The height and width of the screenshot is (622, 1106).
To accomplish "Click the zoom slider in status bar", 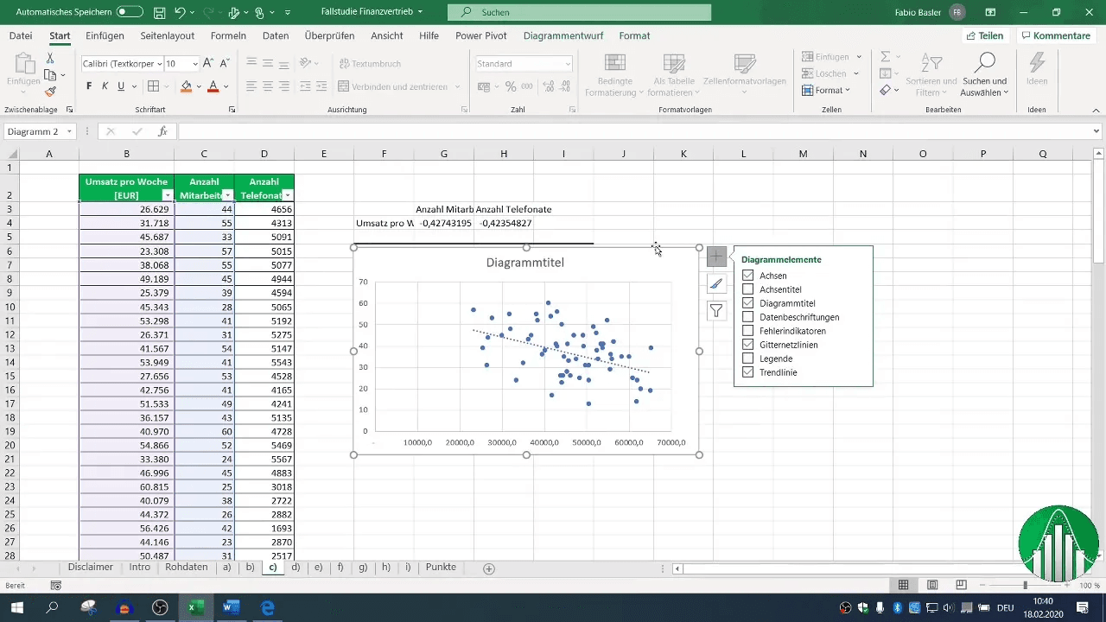I will pyautogui.click(x=1025, y=586).
